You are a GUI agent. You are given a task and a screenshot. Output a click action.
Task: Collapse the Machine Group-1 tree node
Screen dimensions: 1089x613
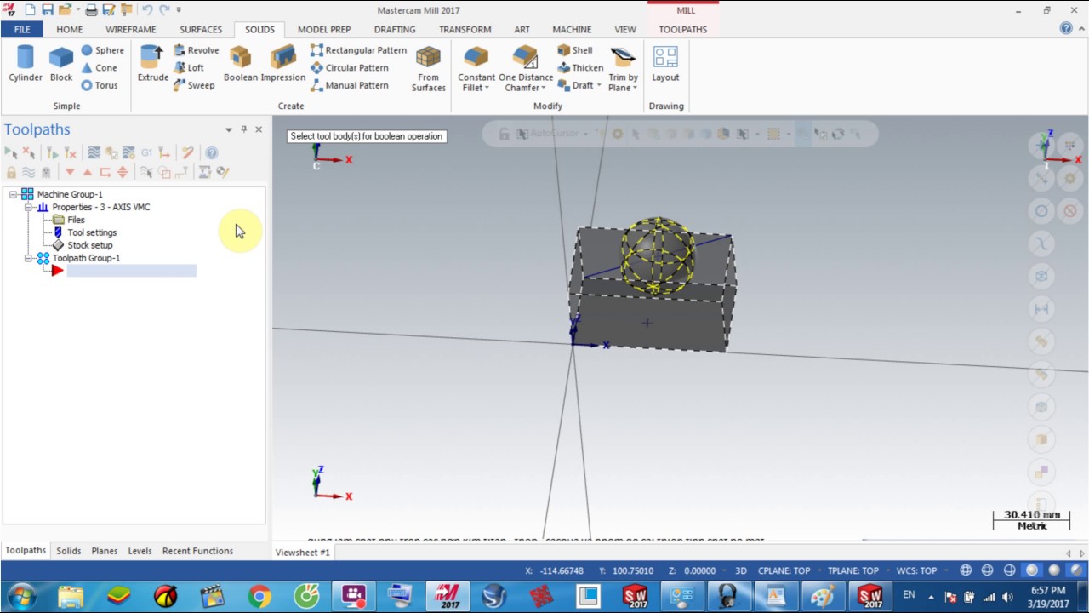coord(13,194)
